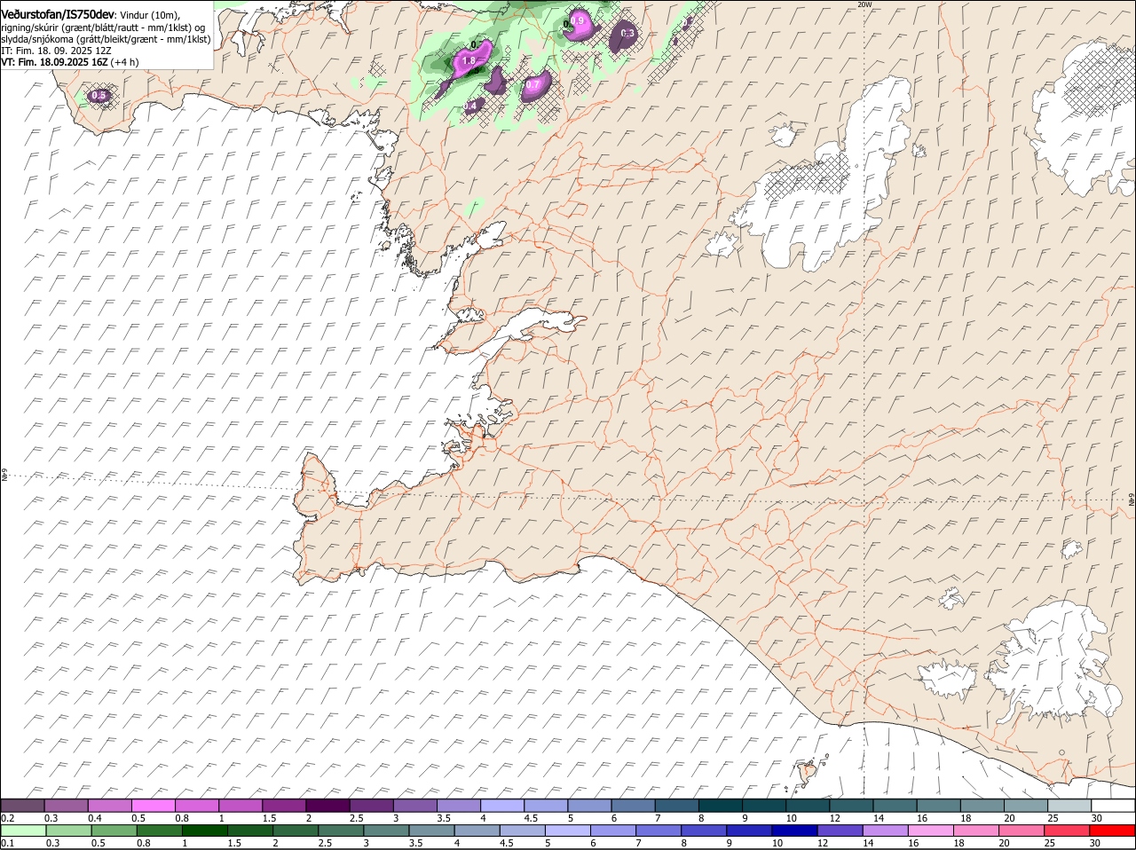Click the 'slydda/snjókoma' legend description line
Image resolution: width=1136 pixels, height=850 pixels.
coord(106,39)
